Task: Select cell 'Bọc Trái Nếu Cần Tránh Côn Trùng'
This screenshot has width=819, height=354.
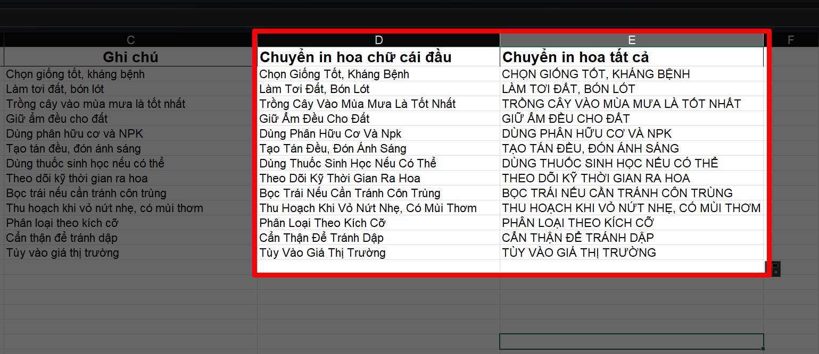Action: pos(378,193)
